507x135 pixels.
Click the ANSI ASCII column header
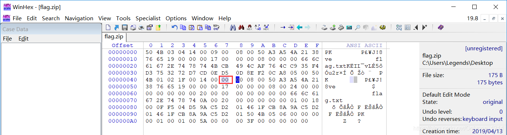(x=364, y=45)
